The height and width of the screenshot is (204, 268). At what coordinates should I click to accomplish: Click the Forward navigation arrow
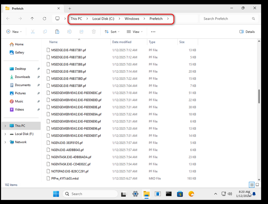point(20,19)
